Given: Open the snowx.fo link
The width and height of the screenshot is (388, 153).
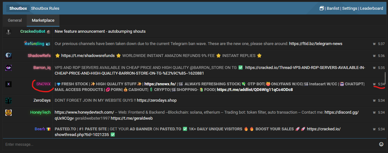Looking at the screenshot, I should (x=160, y=84).
